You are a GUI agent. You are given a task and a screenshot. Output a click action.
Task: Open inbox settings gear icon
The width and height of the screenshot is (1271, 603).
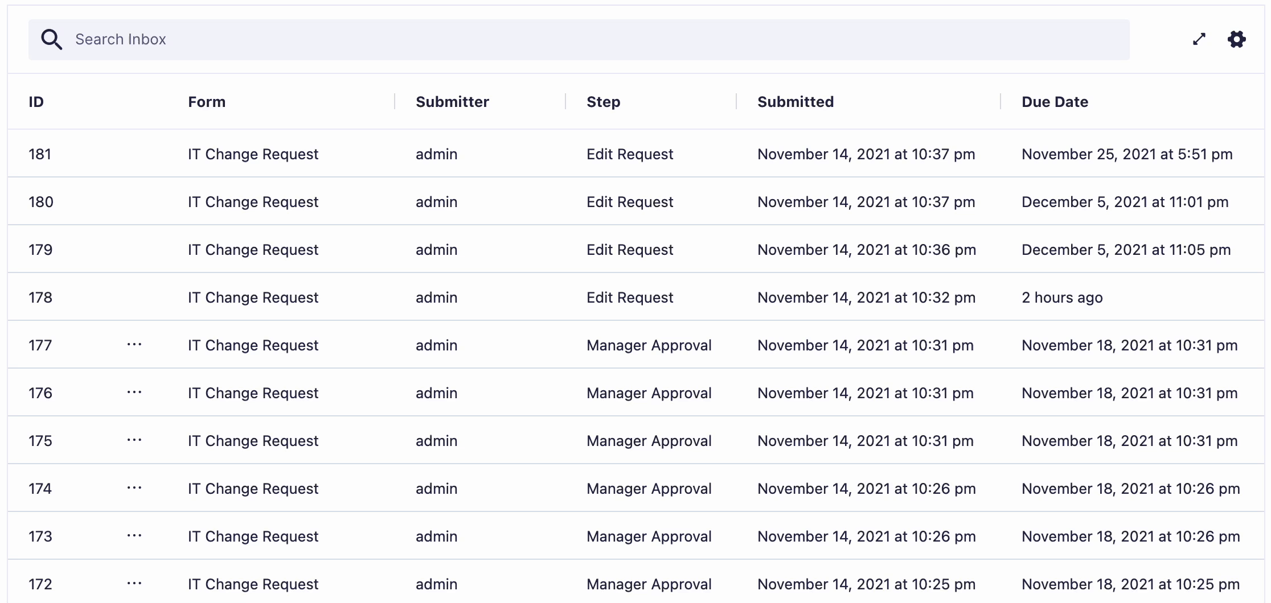pos(1236,39)
